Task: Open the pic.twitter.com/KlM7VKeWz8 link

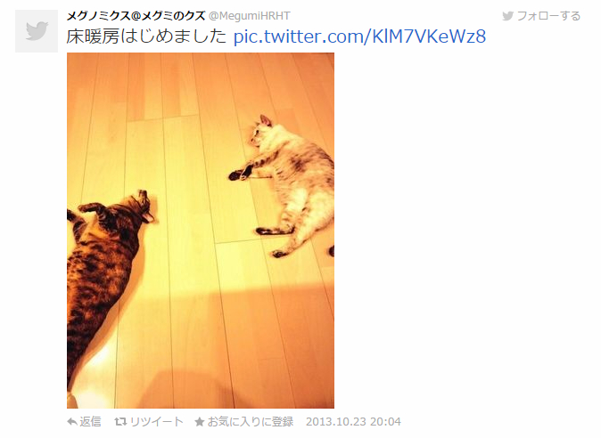Action: 359,36
